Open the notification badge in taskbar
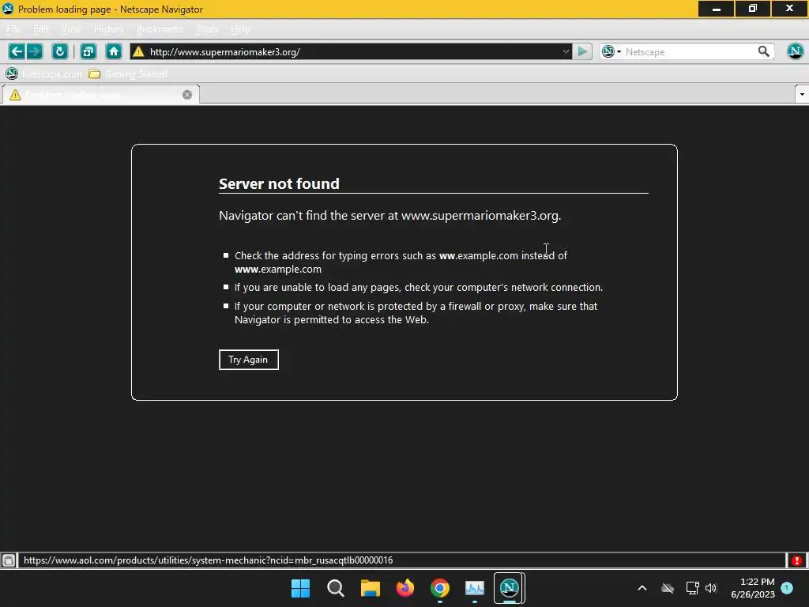Image resolution: width=809 pixels, height=607 pixels. [x=787, y=588]
